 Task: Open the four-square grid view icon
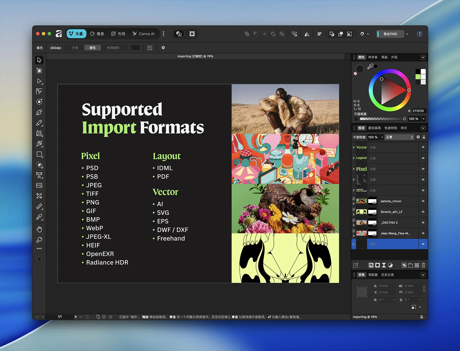pyautogui.click(x=192, y=34)
